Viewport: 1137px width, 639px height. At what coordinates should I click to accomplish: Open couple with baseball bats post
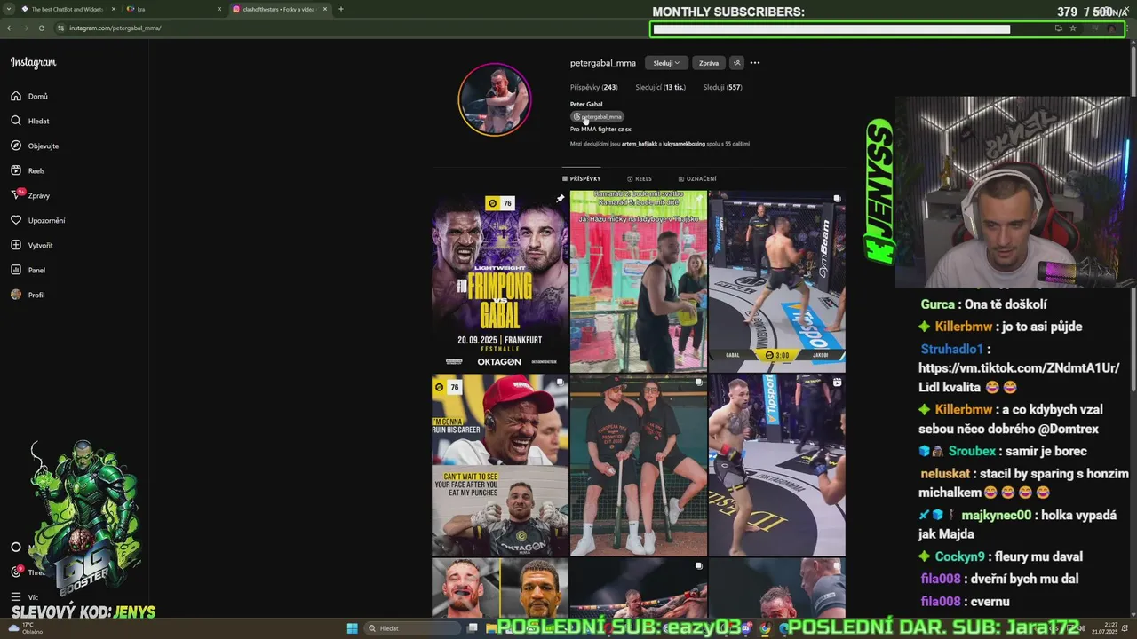[x=639, y=465]
